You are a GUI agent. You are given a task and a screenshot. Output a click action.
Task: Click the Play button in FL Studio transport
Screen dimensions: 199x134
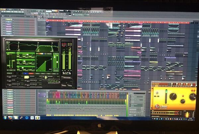click(34, 14)
